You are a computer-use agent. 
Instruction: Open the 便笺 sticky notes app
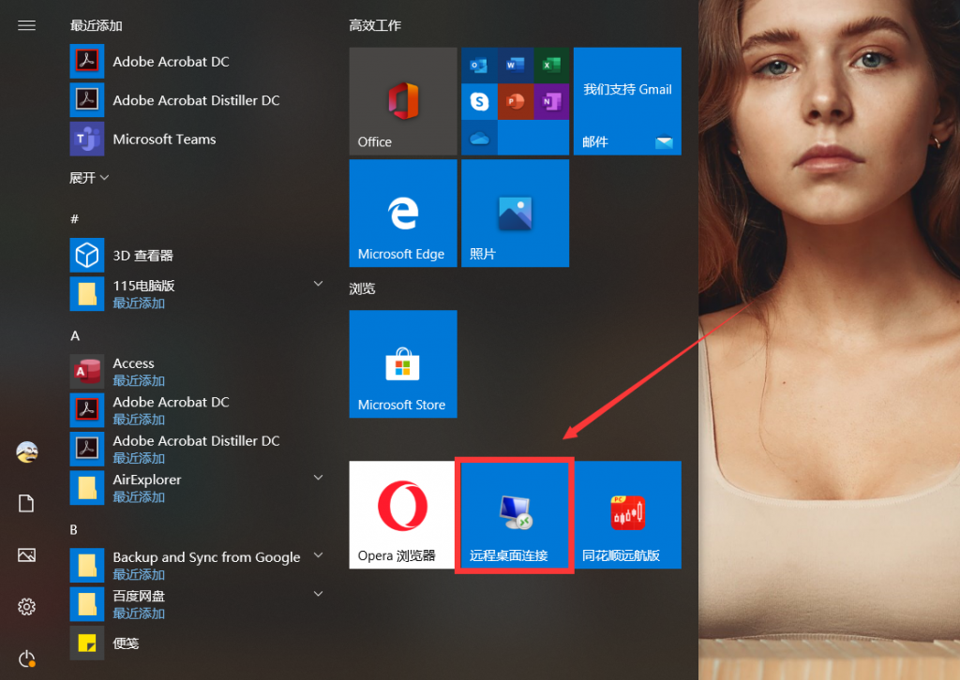coord(197,643)
